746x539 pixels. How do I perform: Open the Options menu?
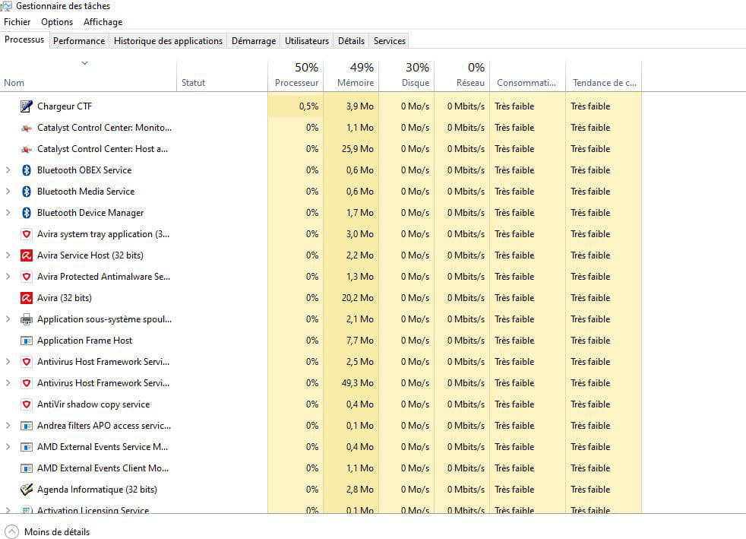pos(57,22)
